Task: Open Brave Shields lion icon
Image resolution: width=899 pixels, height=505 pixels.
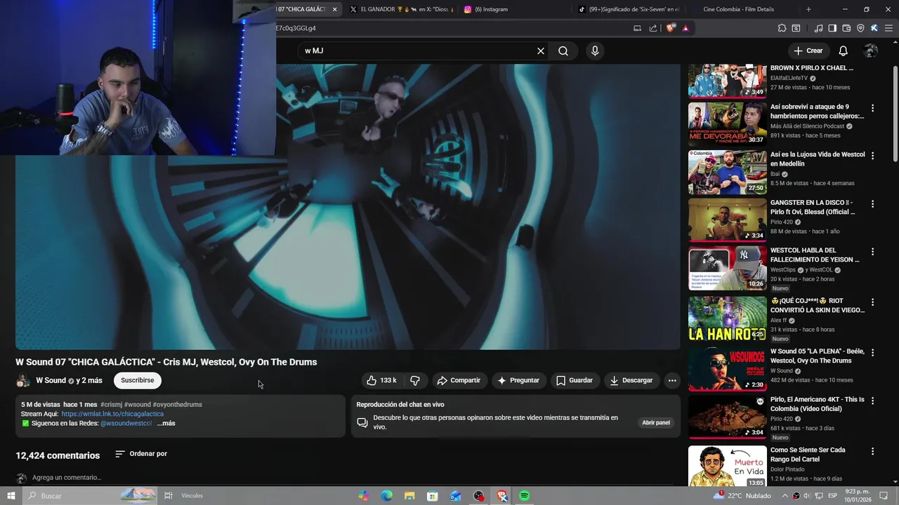Action: [x=671, y=28]
